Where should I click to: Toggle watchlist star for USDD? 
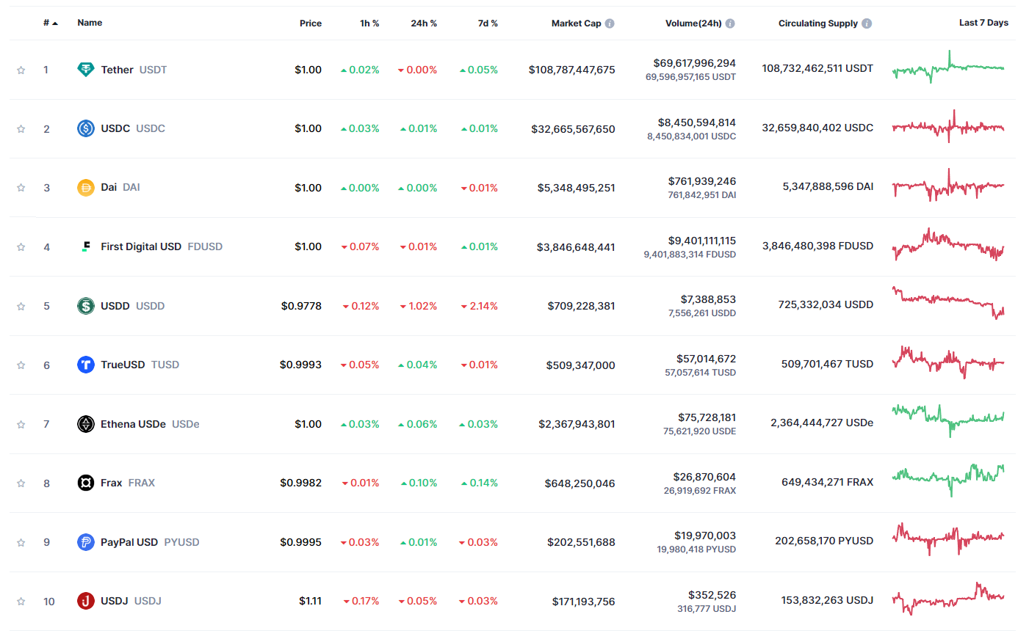[21, 307]
